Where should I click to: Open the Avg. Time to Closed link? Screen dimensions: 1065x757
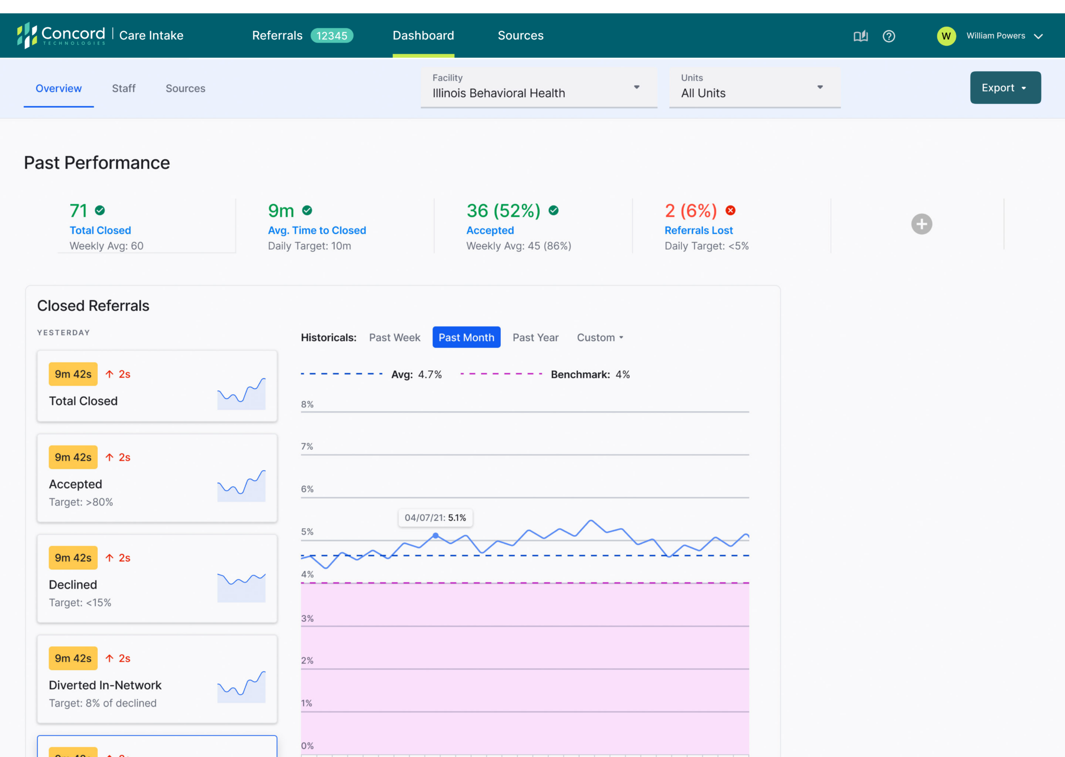[317, 230]
